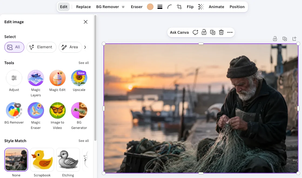The image size is (302, 178).
Task: Open line weight border style icon
Action: pyautogui.click(x=160, y=7)
